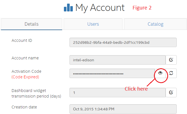
Task: Click the red Figure 2 caption
Action: coord(142,8)
